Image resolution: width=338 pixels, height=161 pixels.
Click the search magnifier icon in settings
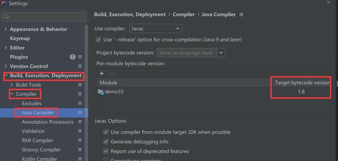(x=7, y=17)
